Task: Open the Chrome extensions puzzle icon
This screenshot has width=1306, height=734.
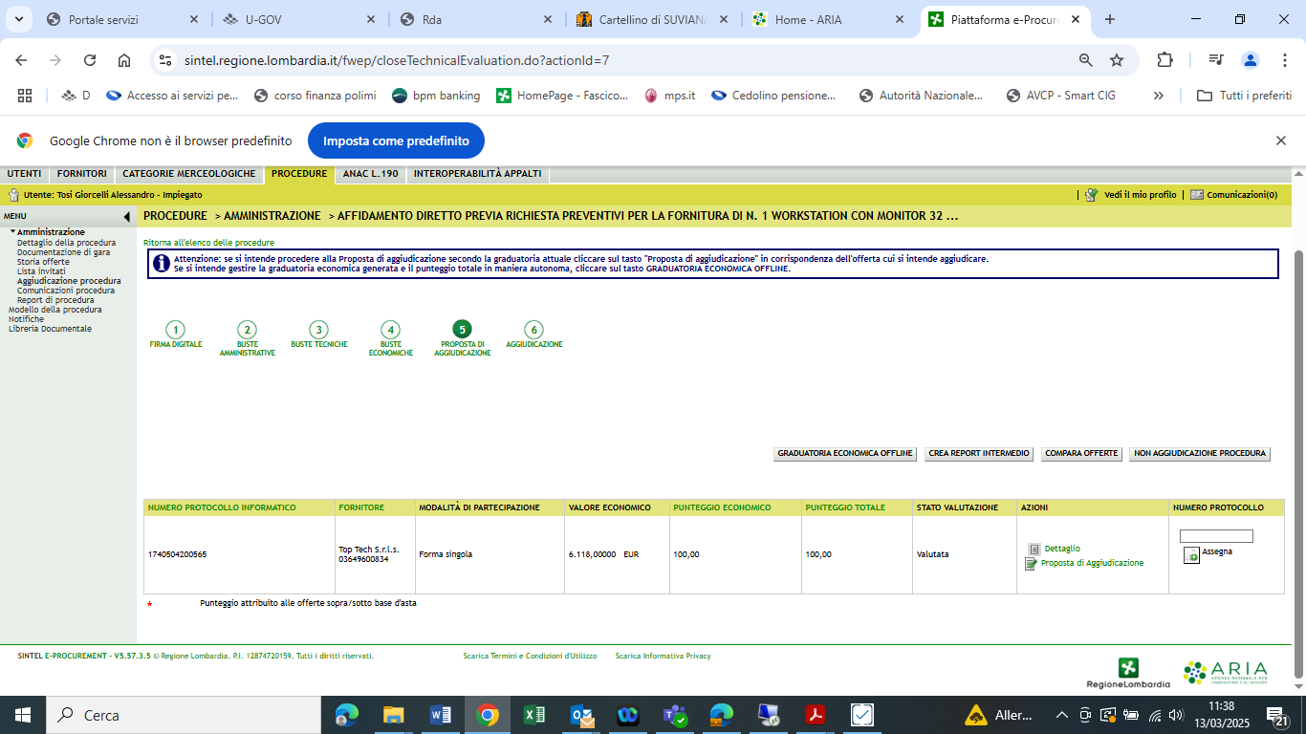Action: pyautogui.click(x=1165, y=60)
